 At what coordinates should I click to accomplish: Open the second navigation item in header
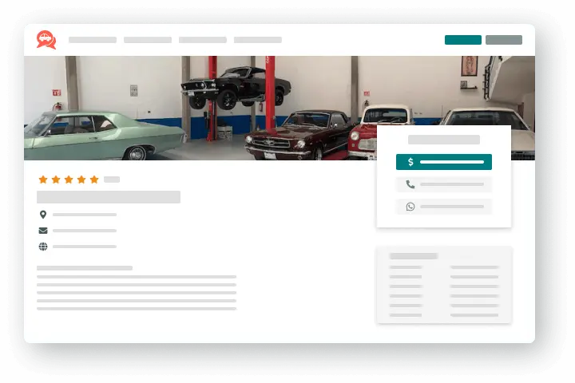(148, 40)
